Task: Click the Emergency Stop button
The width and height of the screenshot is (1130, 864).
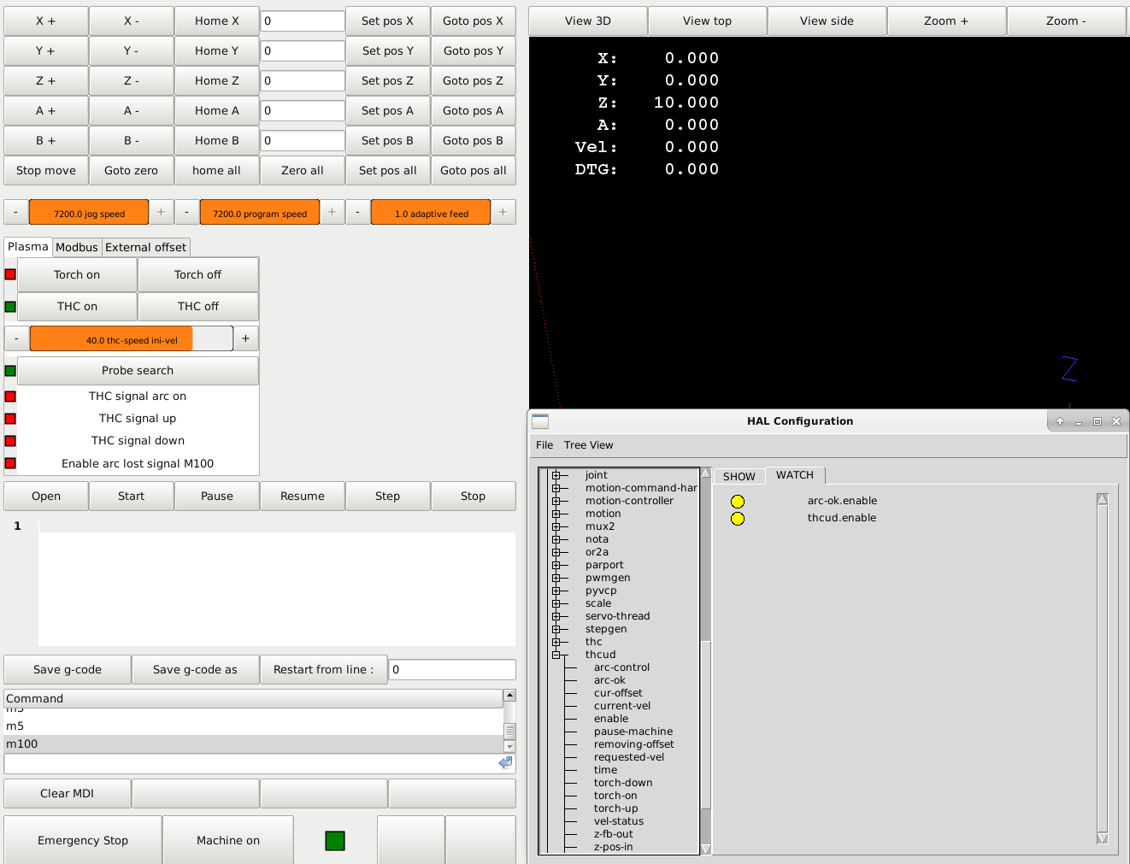Action: tap(83, 840)
